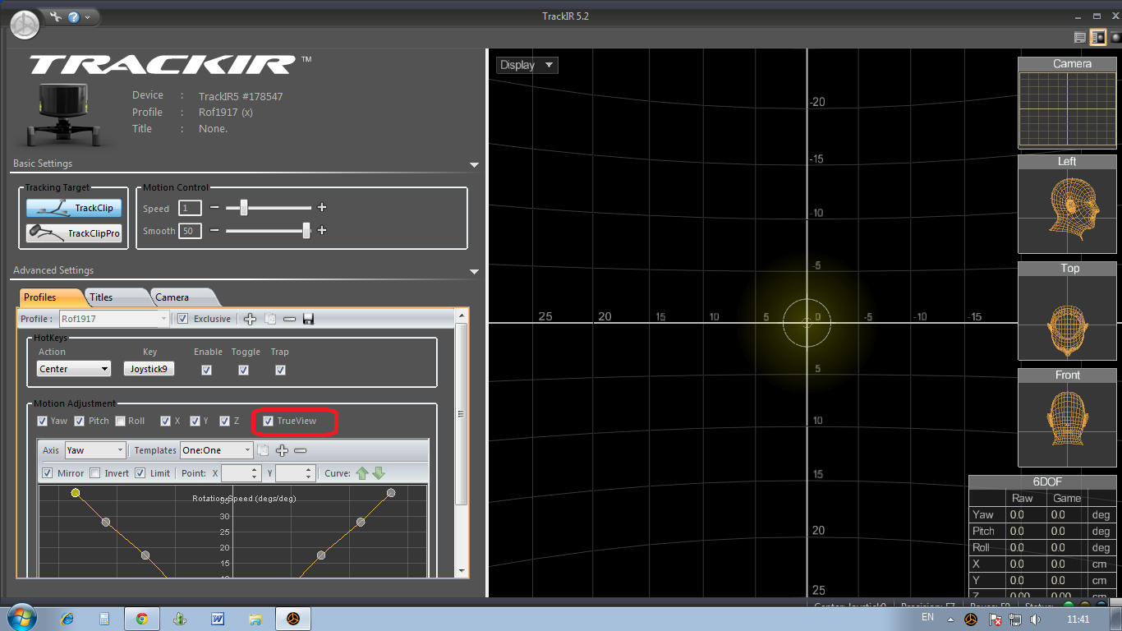The width and height of the screenshot is (1122, 631).
Task: Switch to split settings and 3D view layout
Action: pyautogui.click(x=1098, y=37)
